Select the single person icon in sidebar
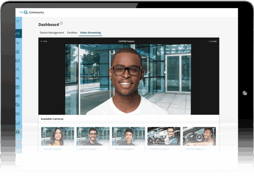The width and height of the screenshot is (254, 176). 18,69
